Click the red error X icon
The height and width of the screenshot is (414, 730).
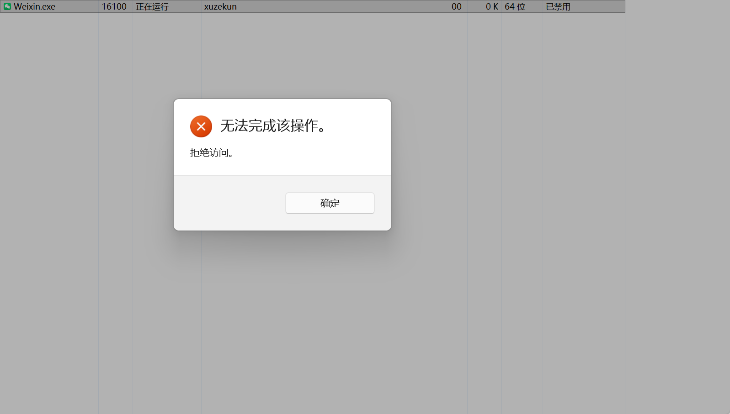pyautogui.click(x=201, y=126)
